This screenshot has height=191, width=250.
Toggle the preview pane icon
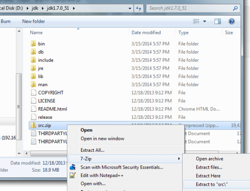tap(217, 21)
